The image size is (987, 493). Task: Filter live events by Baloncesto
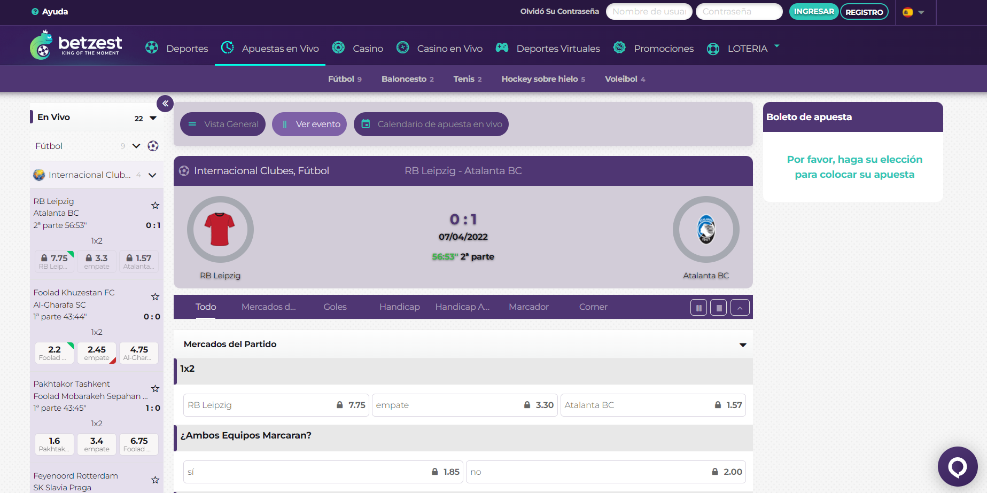pos(408,79)
